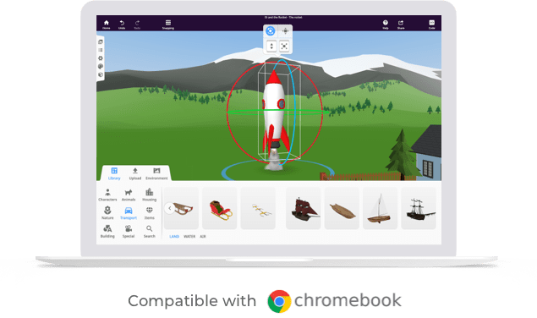Open the Help menu icon
The height and width of the screenshot is (318, 537).
click(386, 25)
